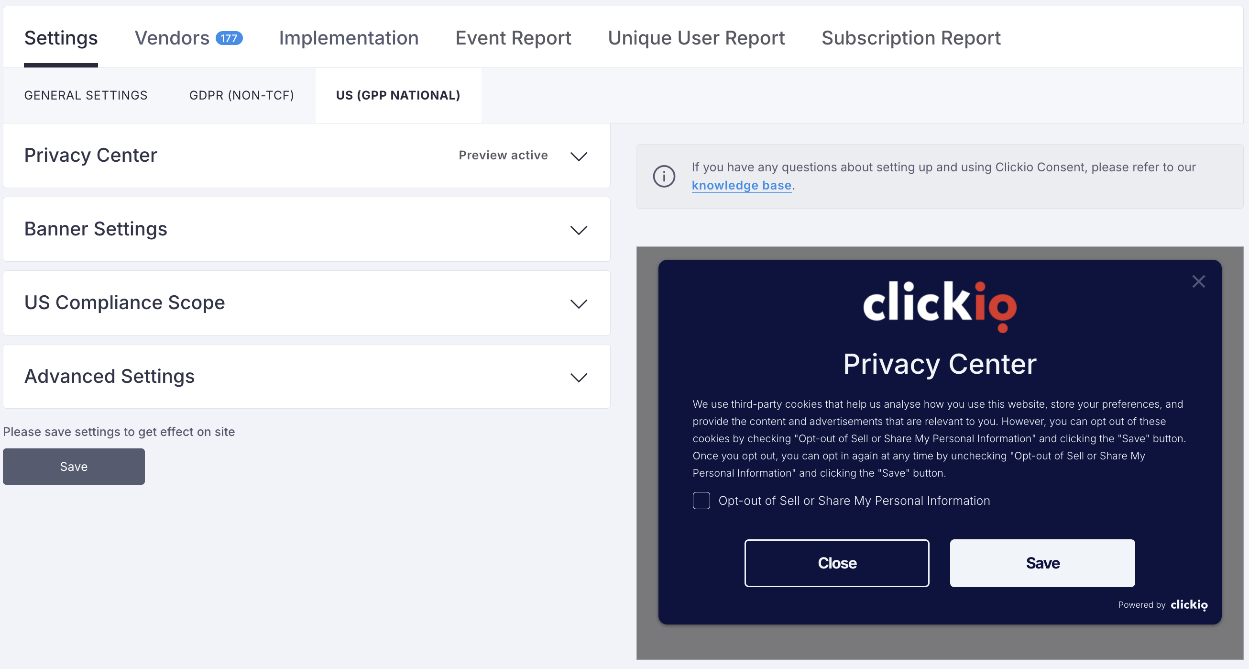Click the Advanced Settings section title
This screenshot has height=669, width=1249.
[x=109, y=376]
